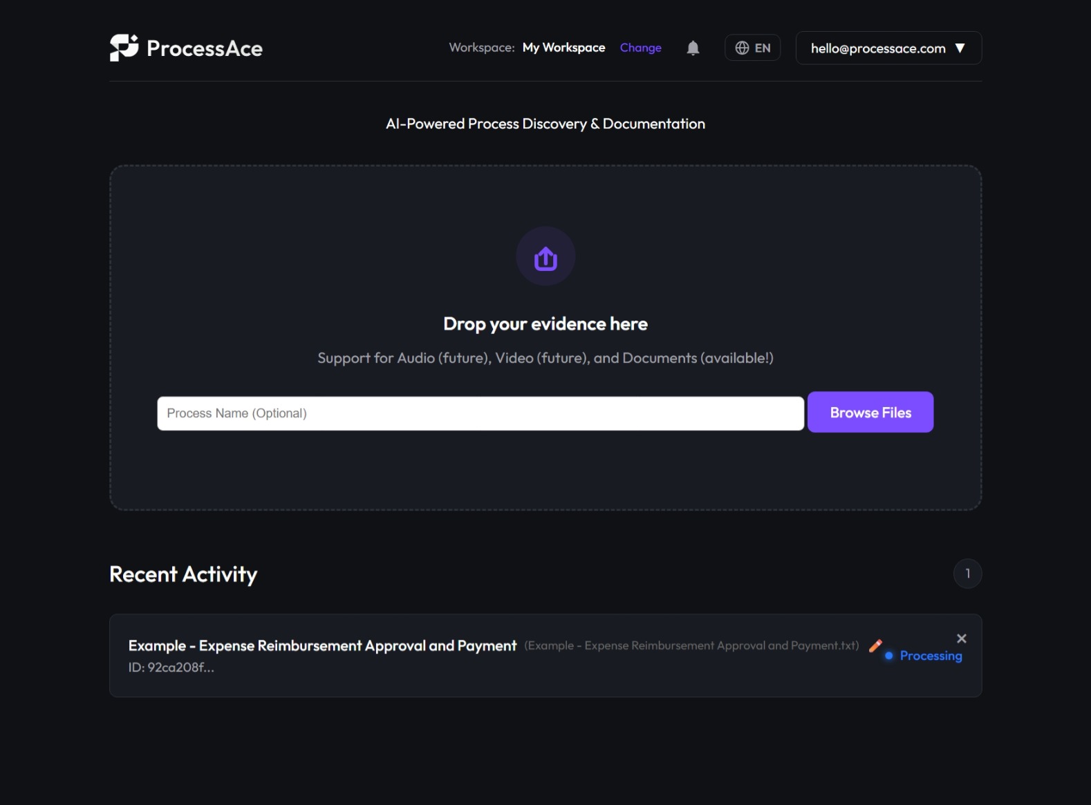Click the Change workspace link

tap(640, 48)
